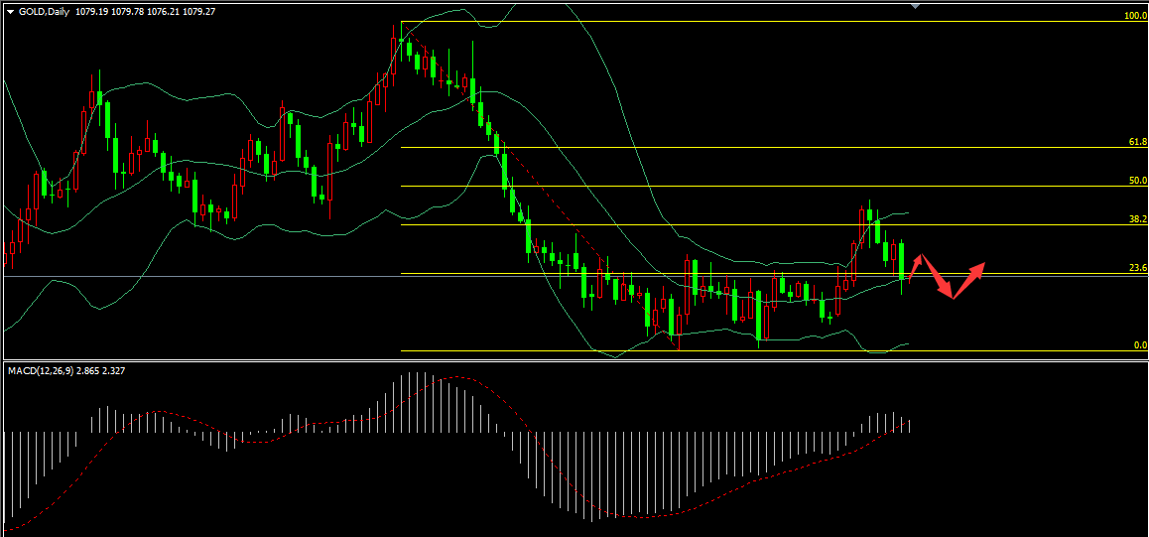1149x537 pixels.
Task: Select the 100.0 Fibonacci level label
Action: [x=1135, y=15]
